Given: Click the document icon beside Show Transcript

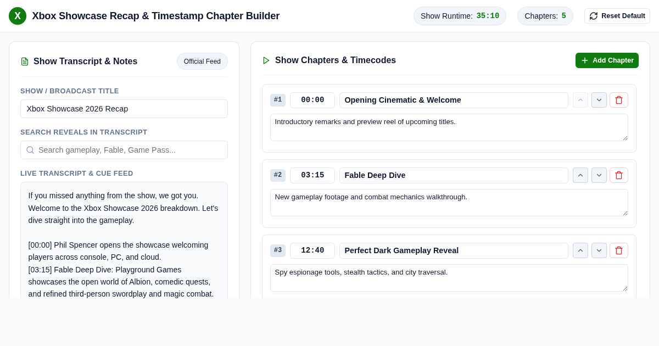Looking at the screenshot, I should click(25, 62).
